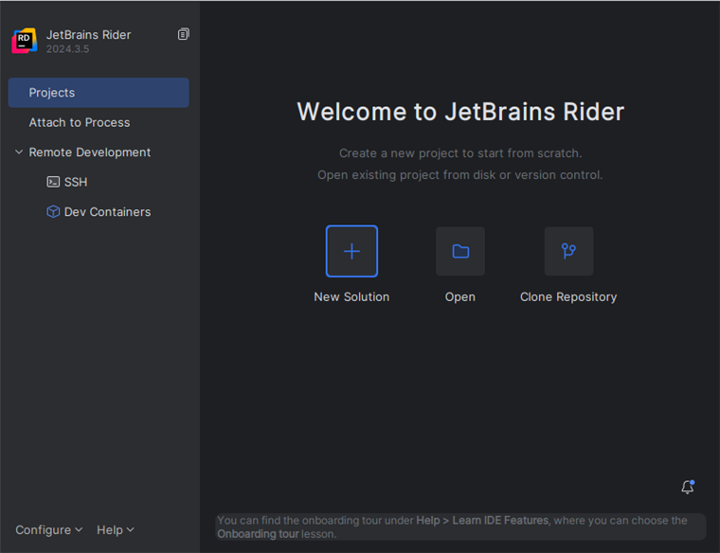Click the JetBrains Rider RD logo icon
Viewport: 720px width, 553px height.
(25, 41)
